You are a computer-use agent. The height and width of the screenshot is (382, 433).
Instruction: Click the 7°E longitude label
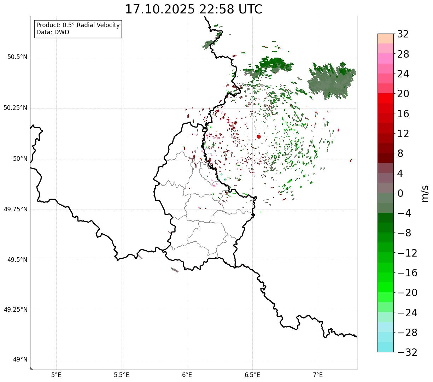tap(318, 375)
